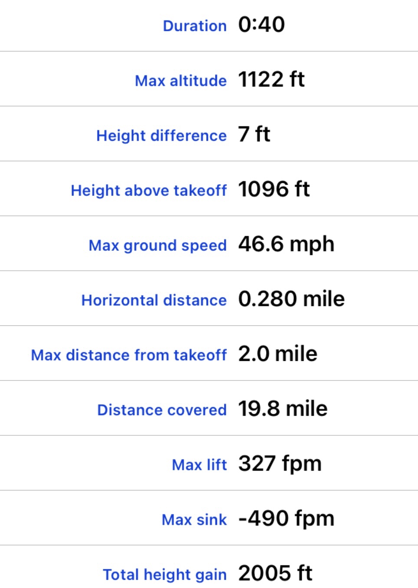
Task: Tap the Distance covered label
Action: point(162,410)
